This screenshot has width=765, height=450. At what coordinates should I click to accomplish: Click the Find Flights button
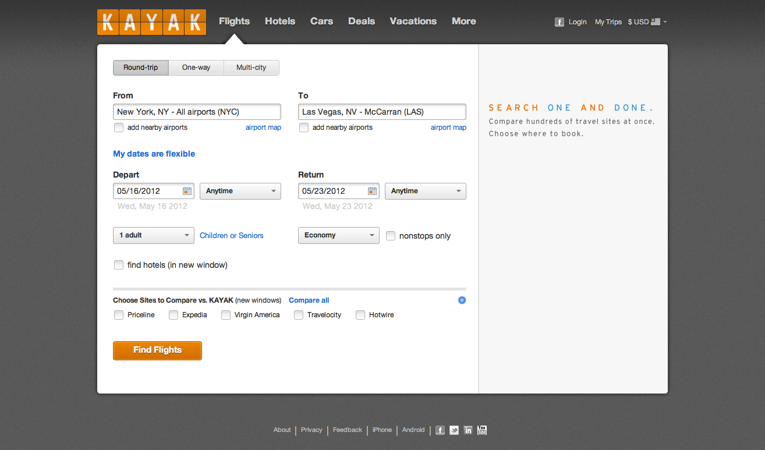pos(157,350)
